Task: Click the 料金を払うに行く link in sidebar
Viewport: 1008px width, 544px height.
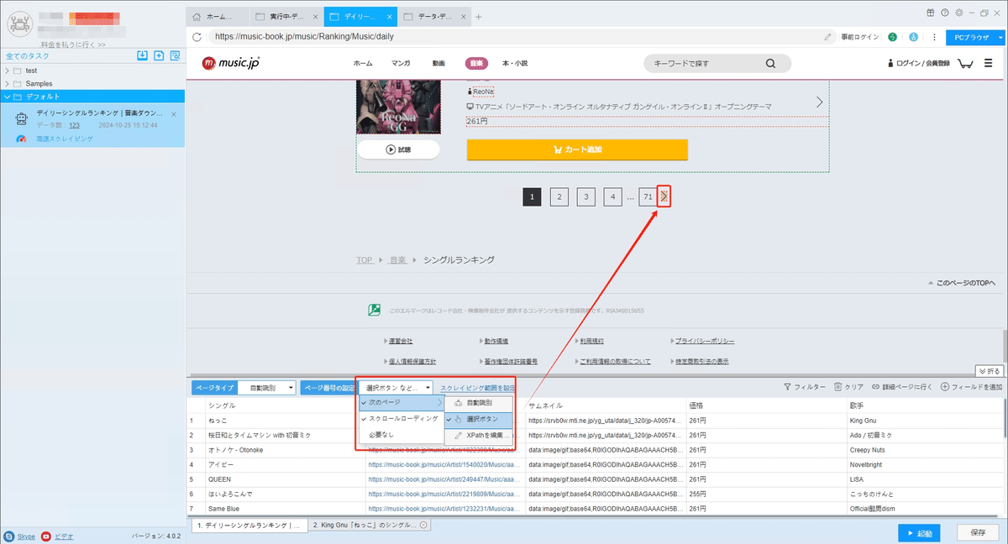Action: (x=73, y=44)
